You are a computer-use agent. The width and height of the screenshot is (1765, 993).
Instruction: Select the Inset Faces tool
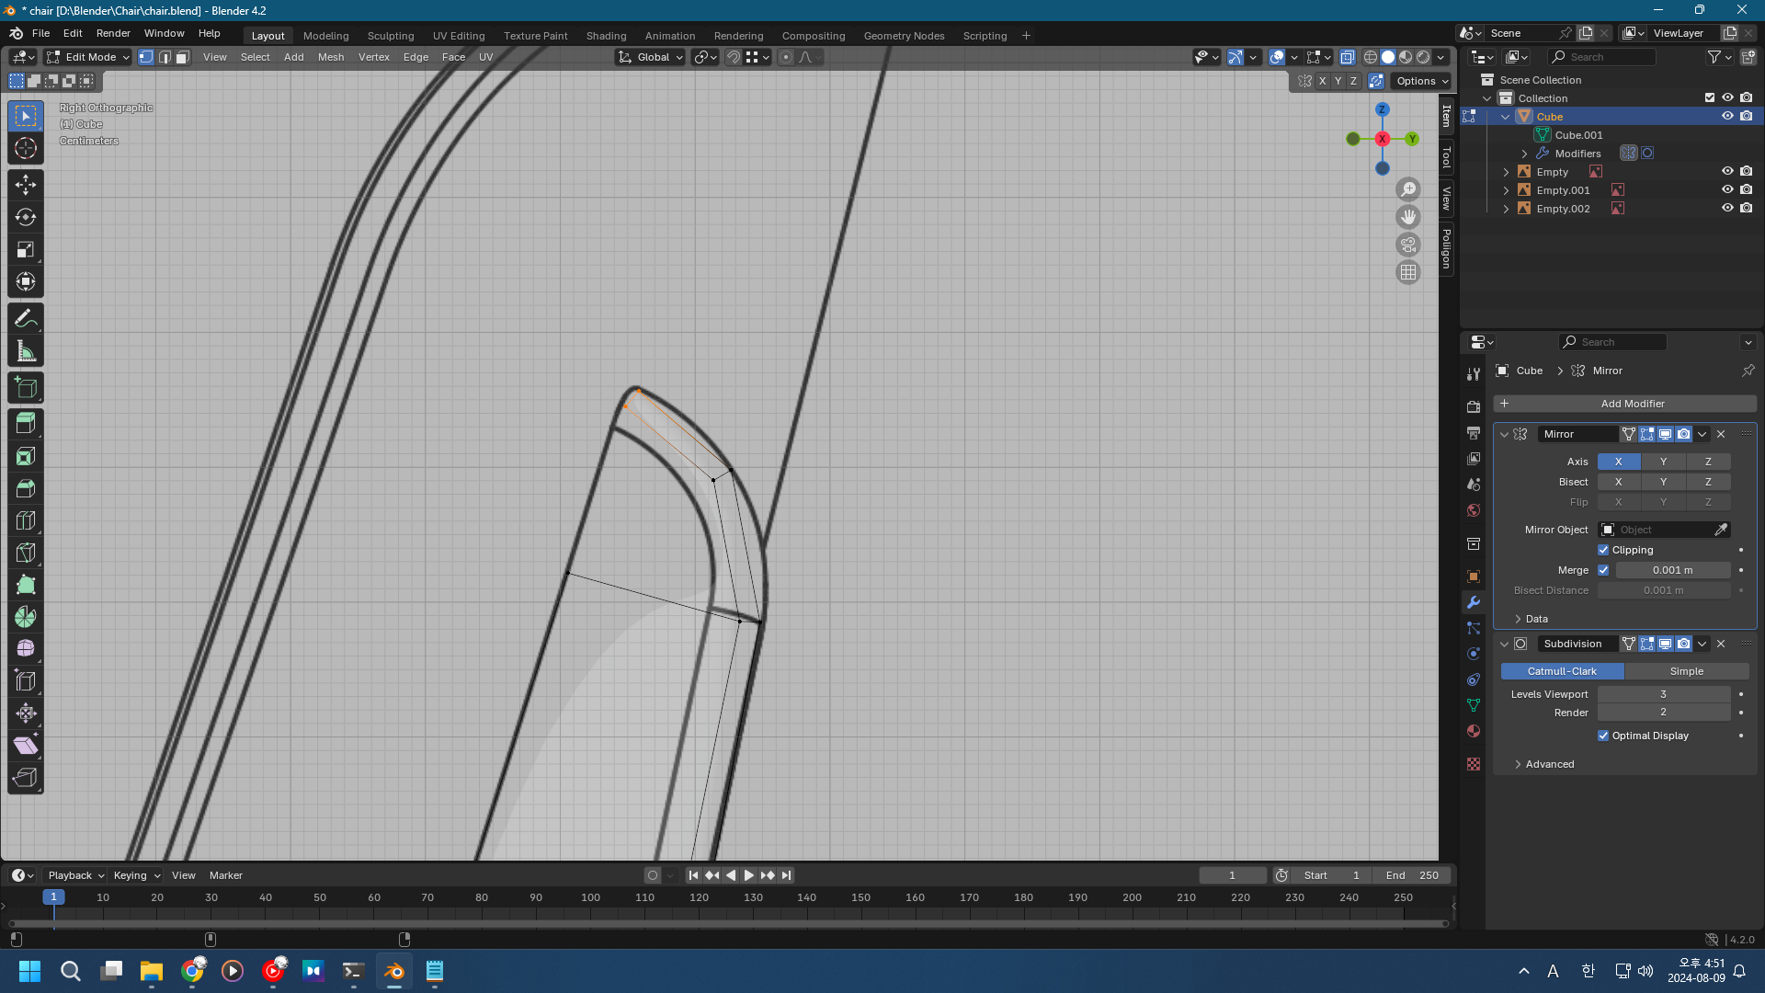[26, 456]
